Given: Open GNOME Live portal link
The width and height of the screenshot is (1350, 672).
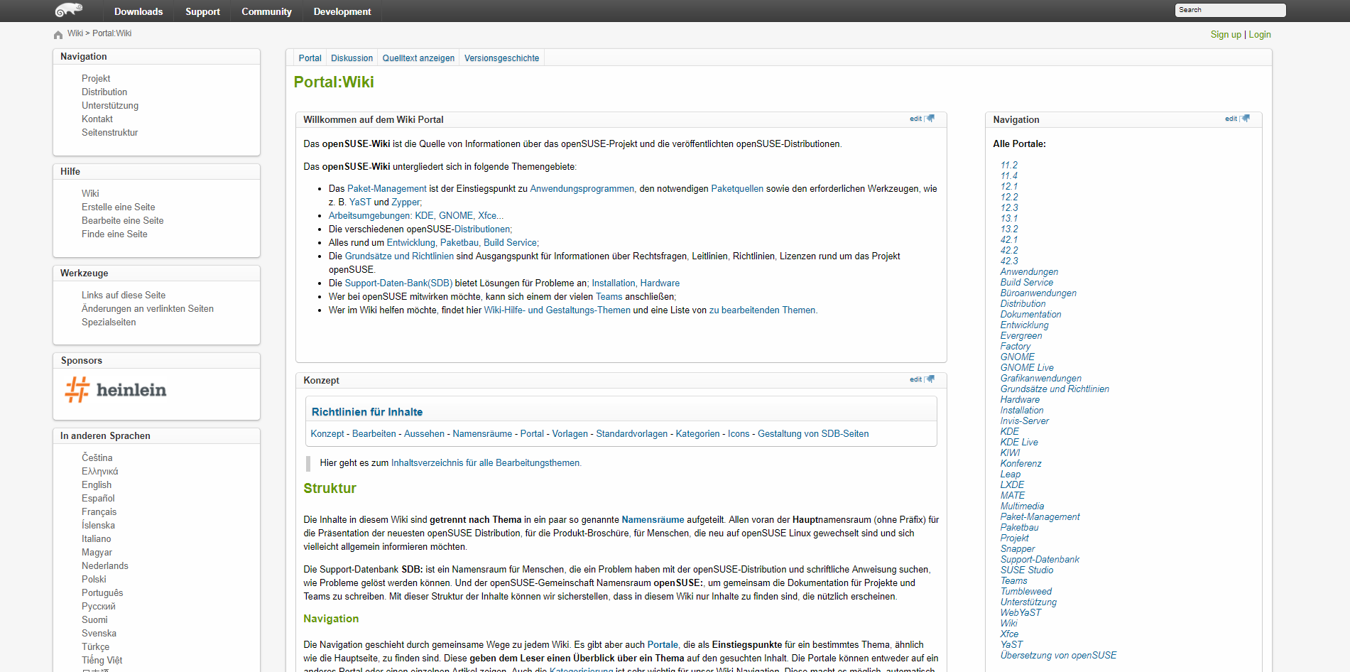Looking at the screenshot, I should point(1027,368).
